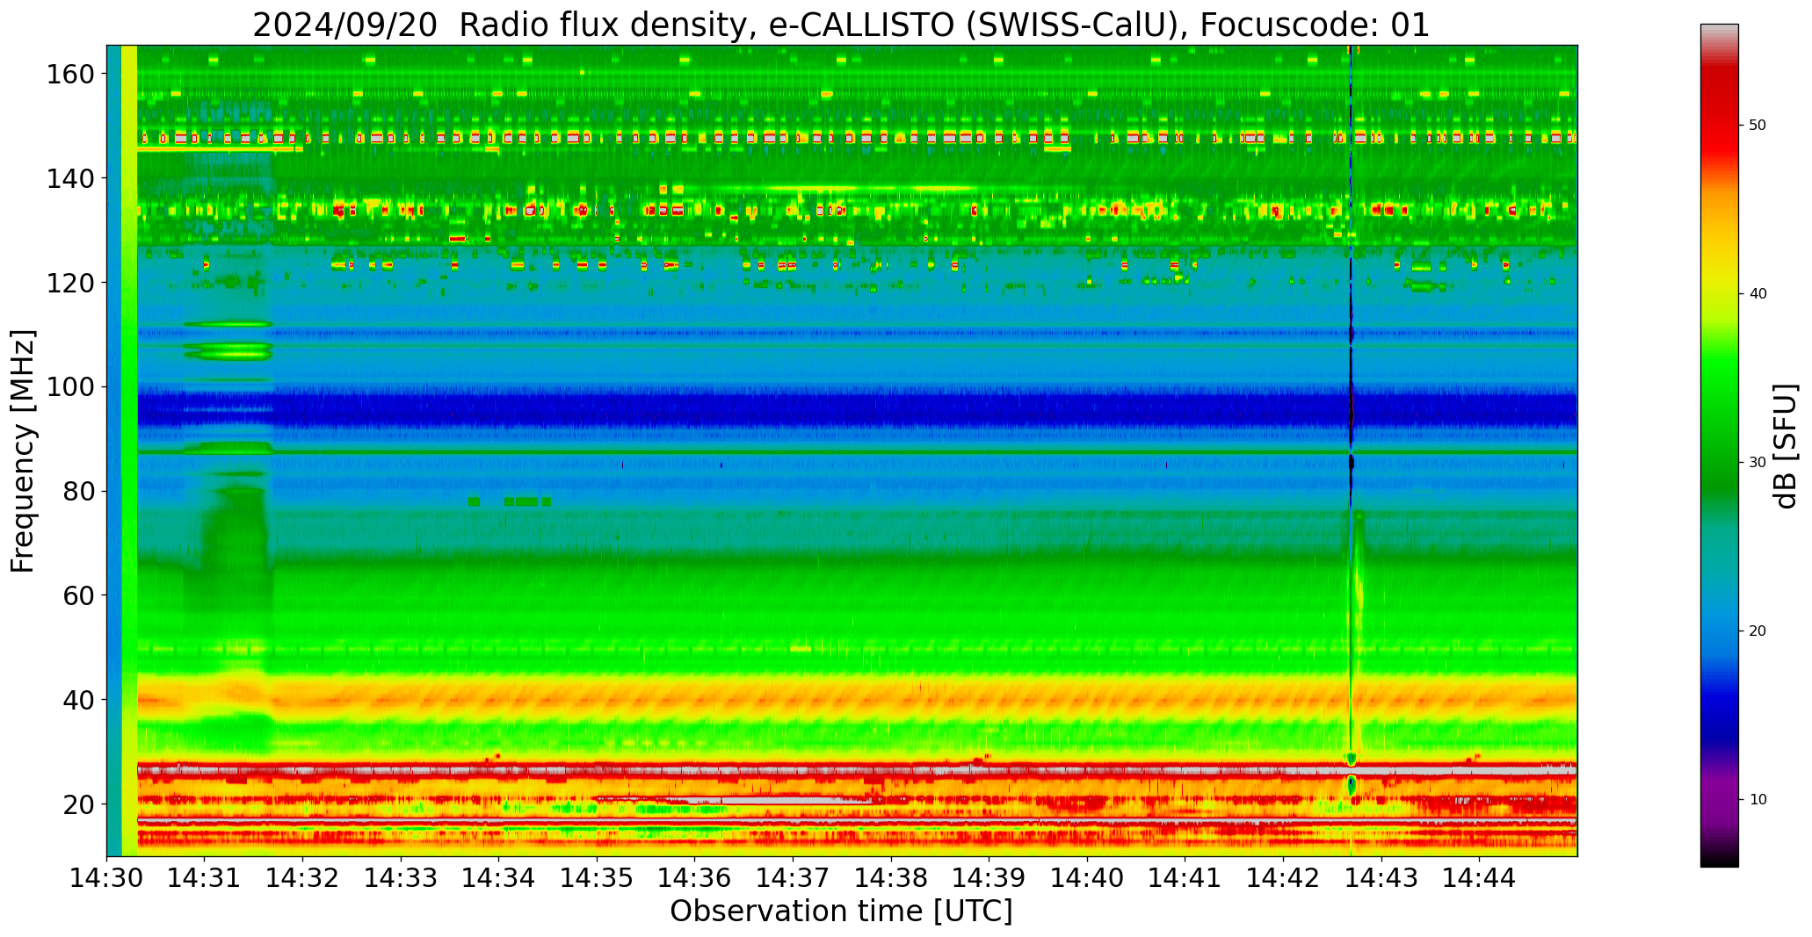The height and width of the screenshot is (937, 1812).
Task: Click the 60 MHz frequency tick label
Action: (78, 595)
